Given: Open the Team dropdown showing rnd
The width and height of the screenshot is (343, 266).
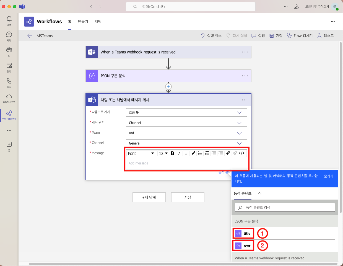Looking at the screenshot, I should [x=186, y=133].
